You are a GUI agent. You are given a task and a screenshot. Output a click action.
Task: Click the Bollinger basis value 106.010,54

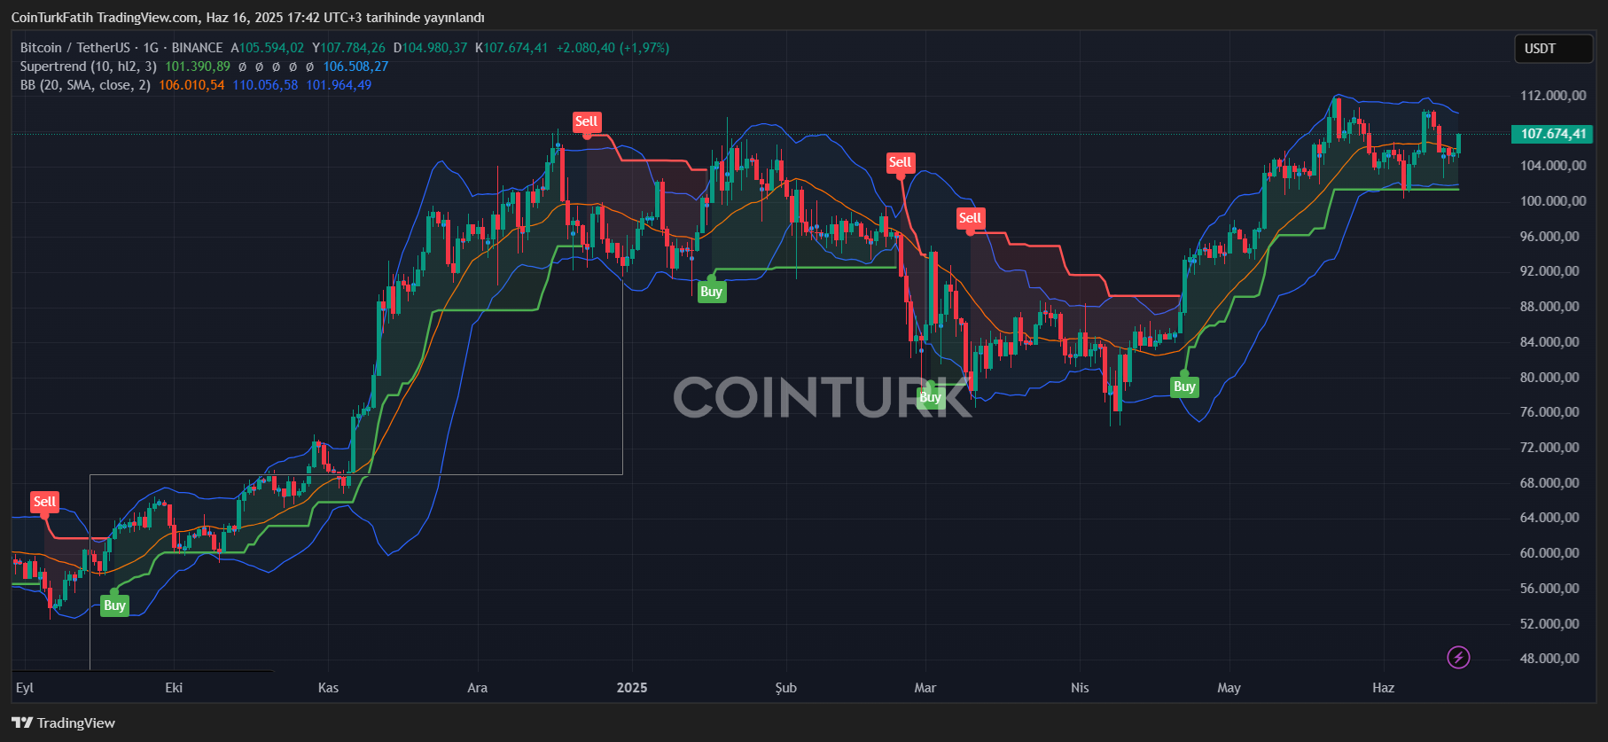(x=191, y=85)
